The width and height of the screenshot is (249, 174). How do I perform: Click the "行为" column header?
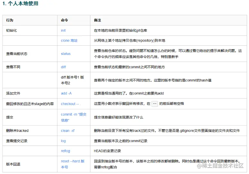pyautogui.click(x=10, y=20)
